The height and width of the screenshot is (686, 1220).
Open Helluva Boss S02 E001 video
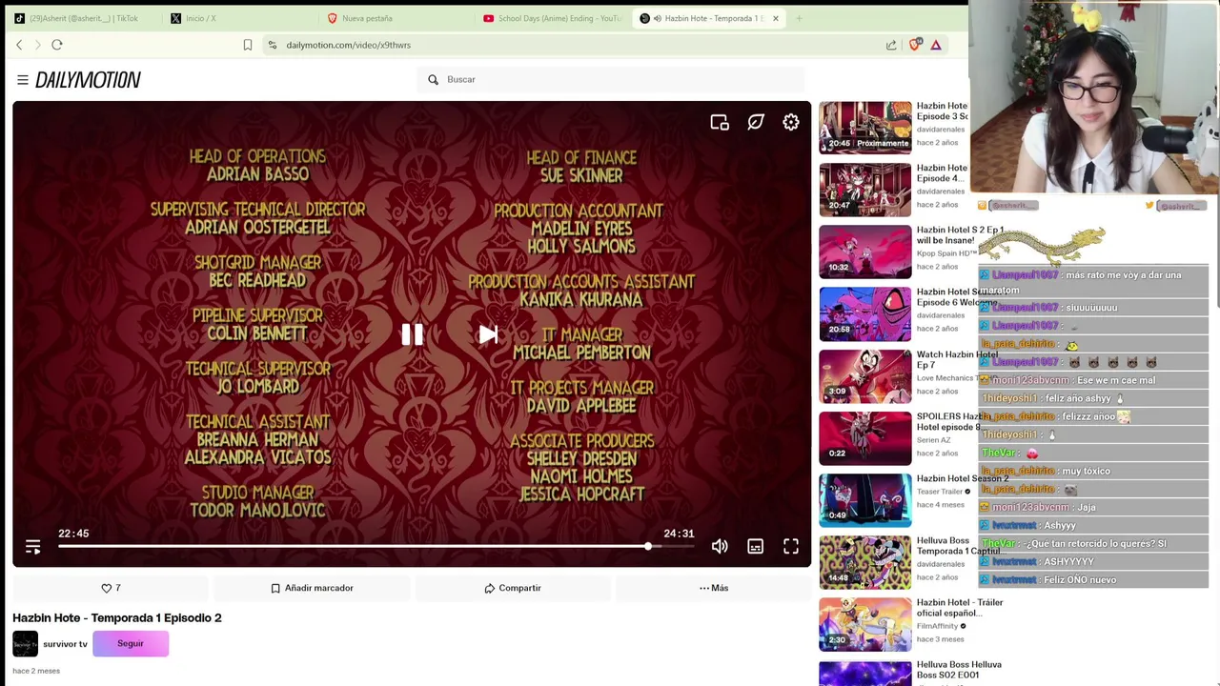coord(865,673)
